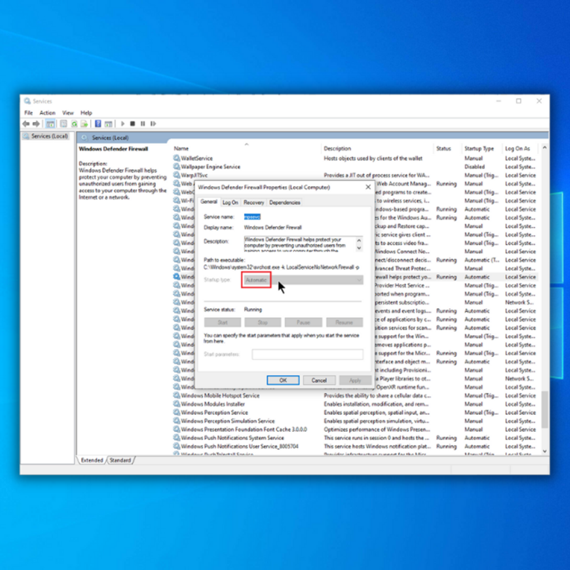Open the File menu
This screenshot has width=570, height=570.
tap(28, 112)
